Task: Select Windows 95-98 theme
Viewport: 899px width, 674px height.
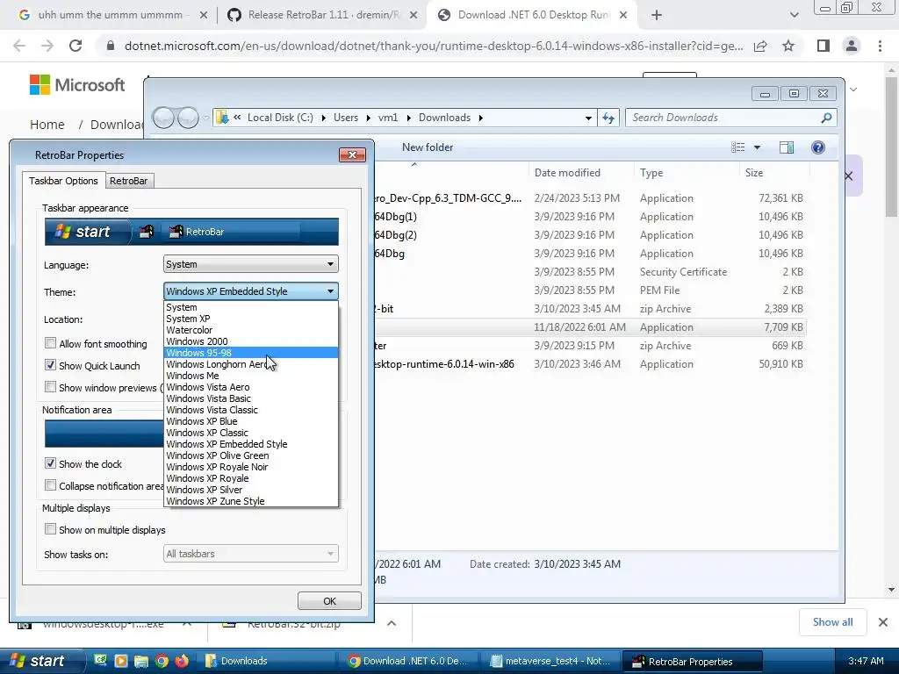Action: [250, 353]
